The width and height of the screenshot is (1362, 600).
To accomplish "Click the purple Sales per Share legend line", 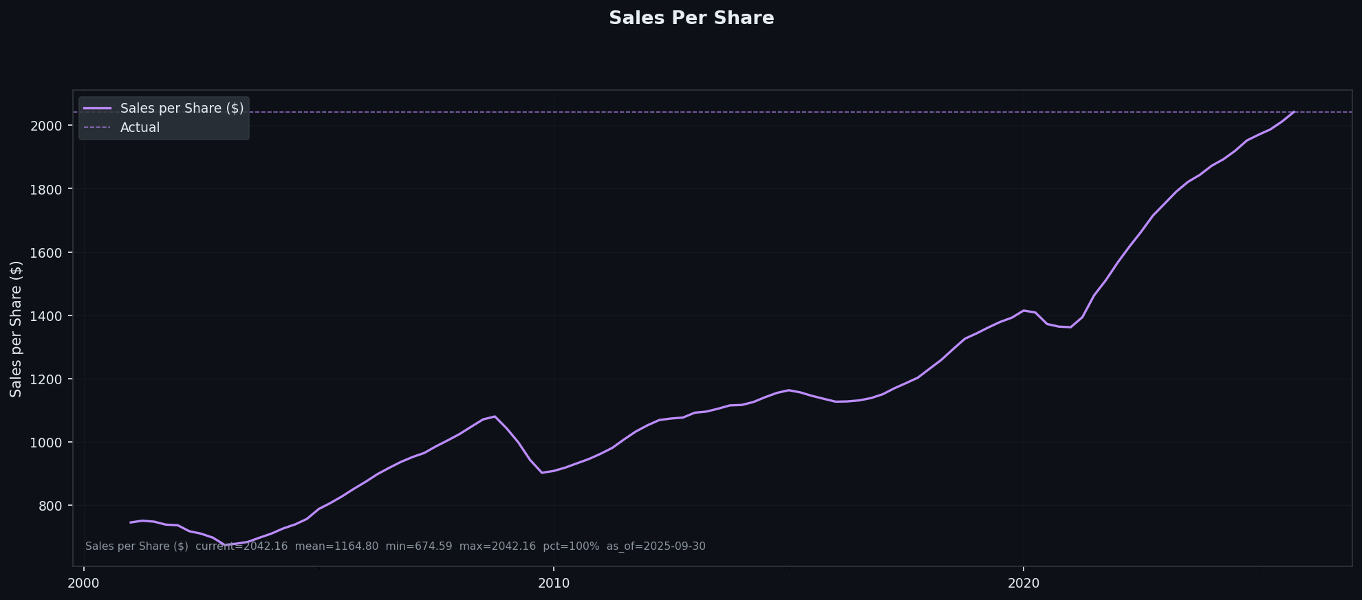I will tap(97, 109).
